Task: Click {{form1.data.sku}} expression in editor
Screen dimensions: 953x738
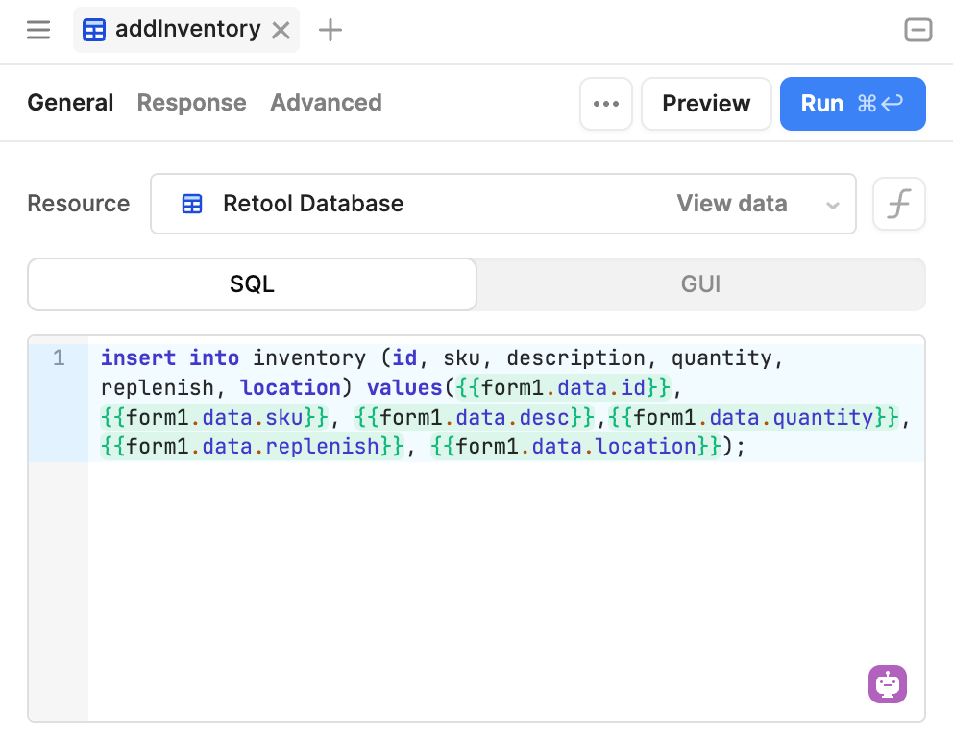Action: 214,417
